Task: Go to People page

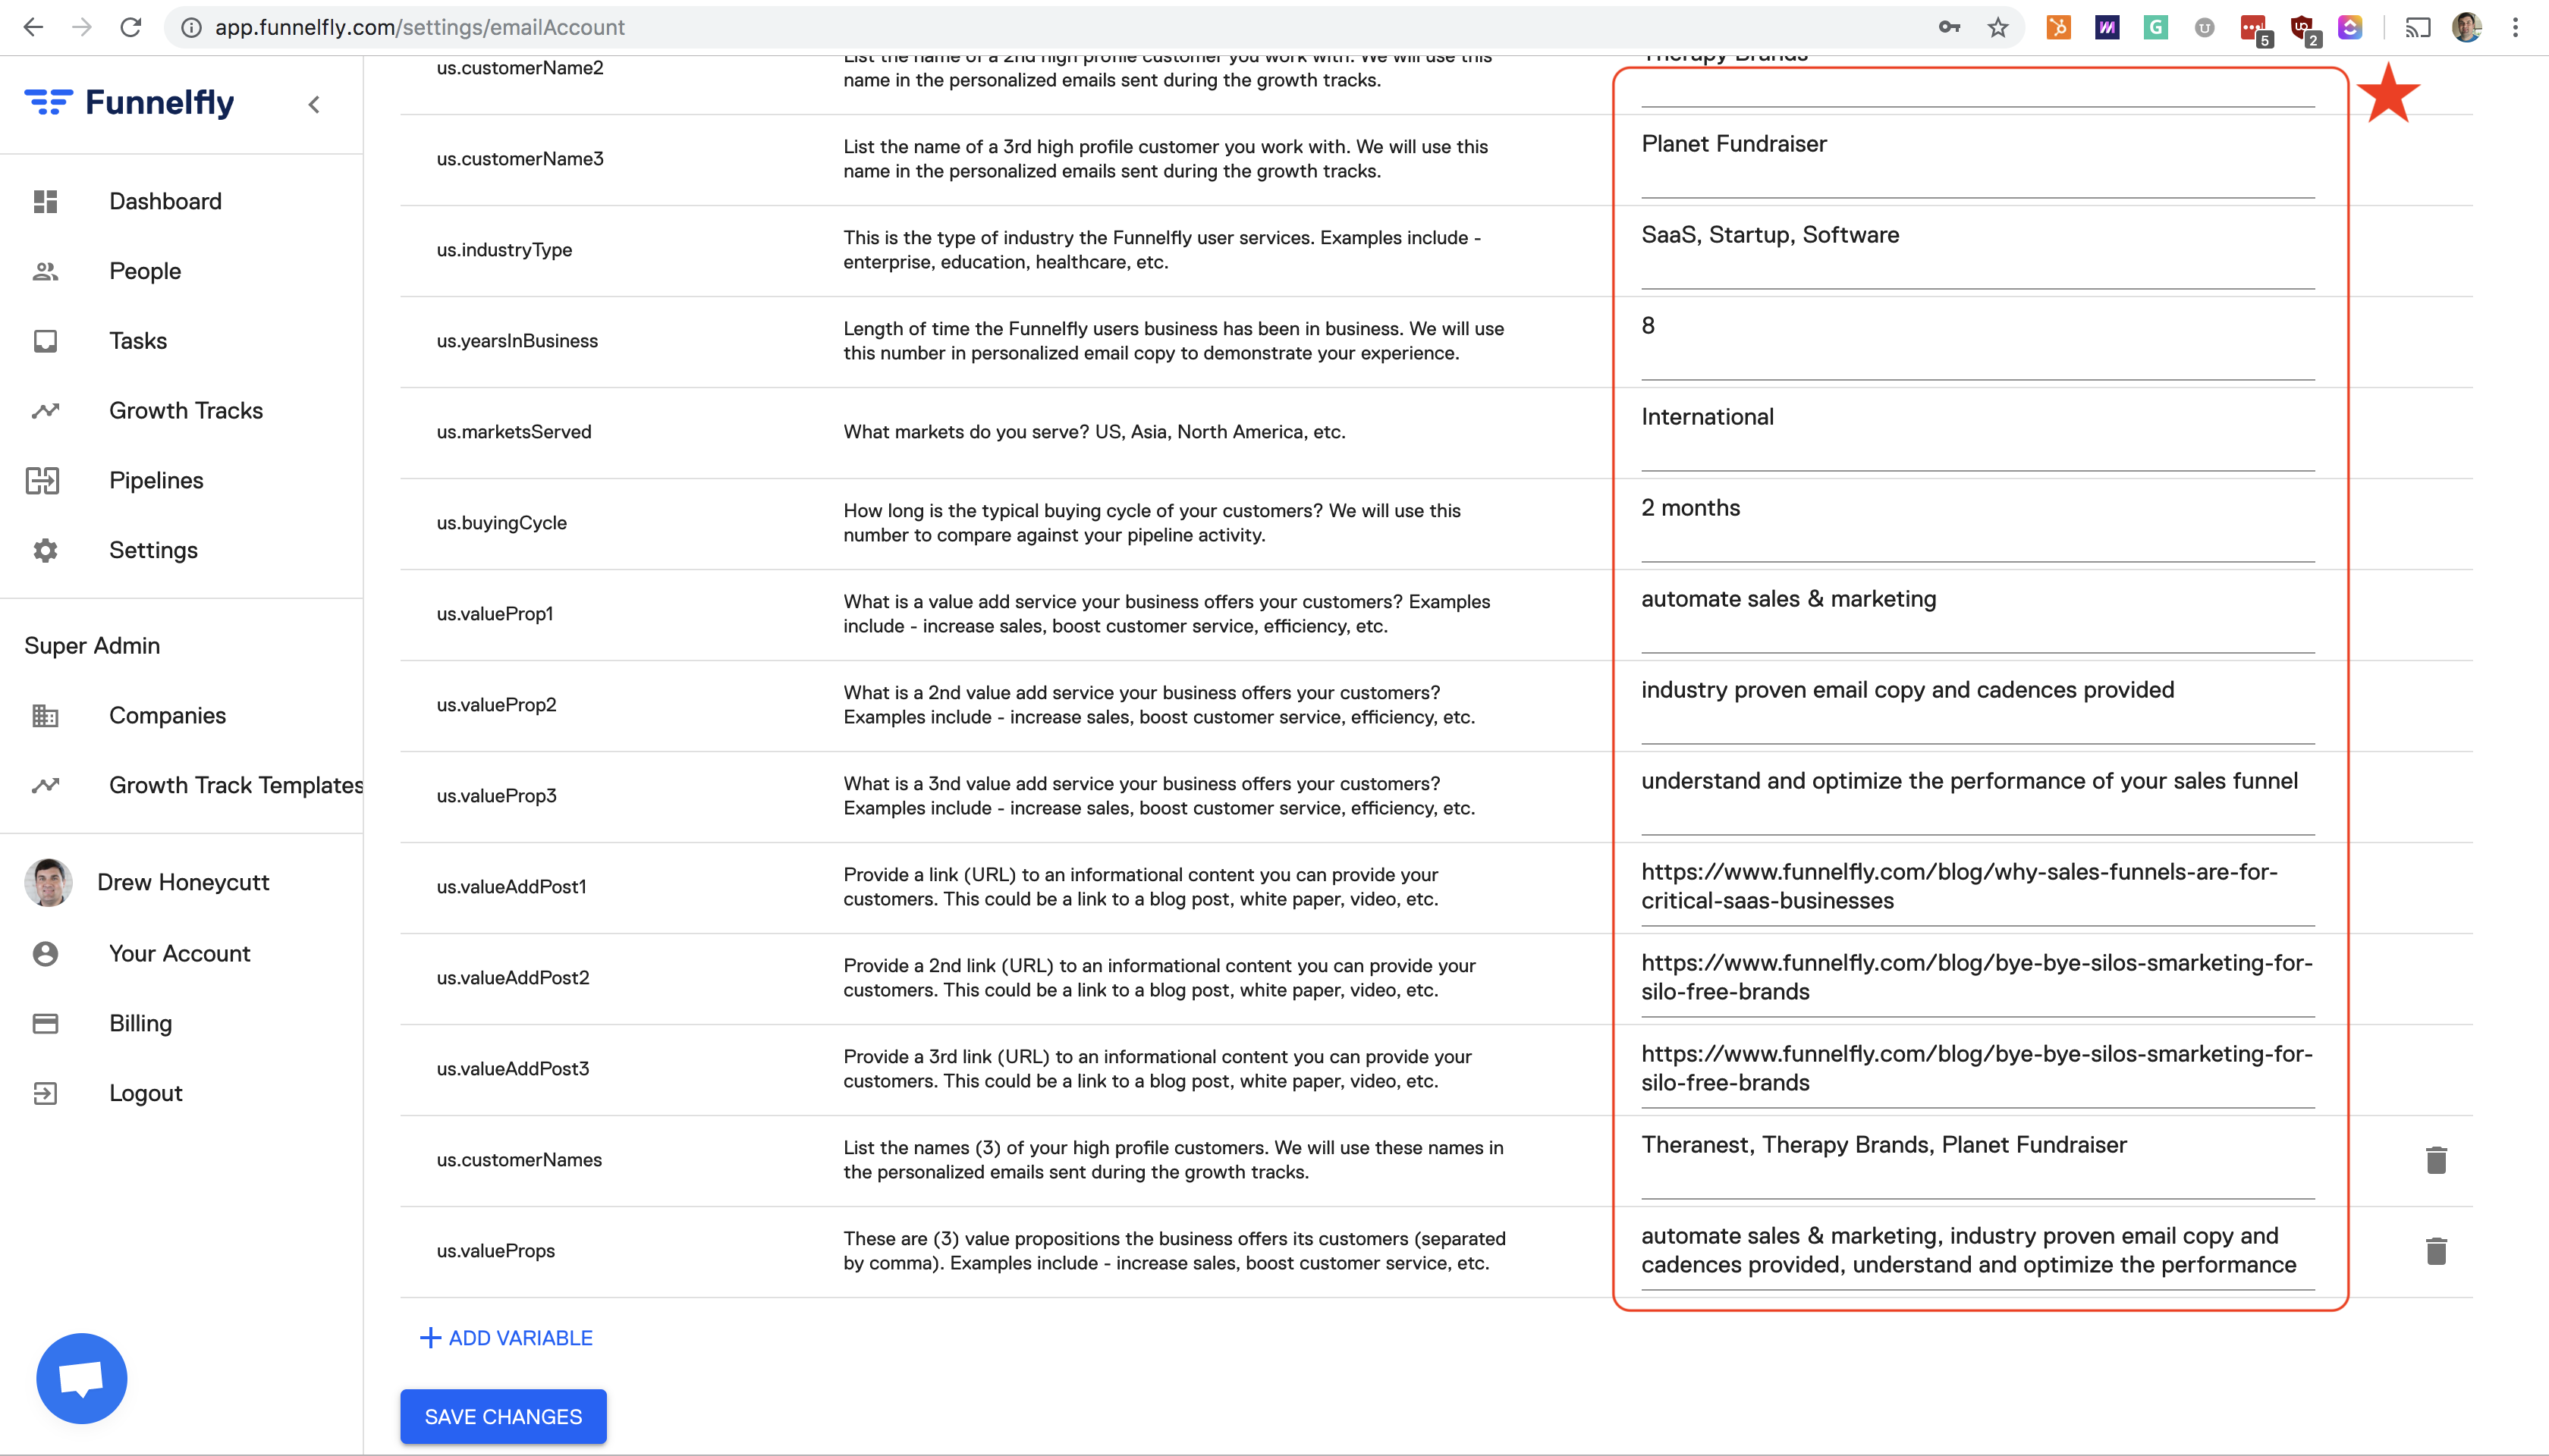Action: [x=145, y=271]
